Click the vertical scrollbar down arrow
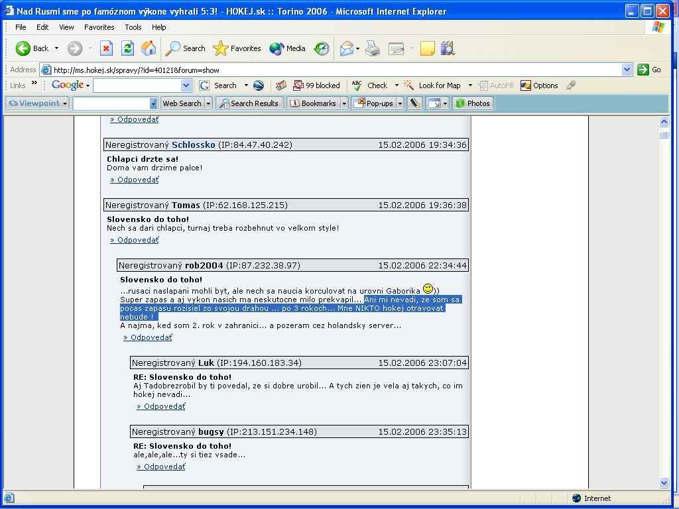The width and height of the screenshot is (679, 509). tap(664, 483)
